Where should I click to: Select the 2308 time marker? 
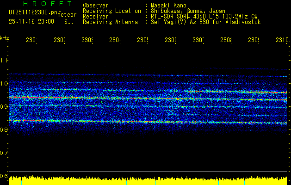[x=226, y=40]
